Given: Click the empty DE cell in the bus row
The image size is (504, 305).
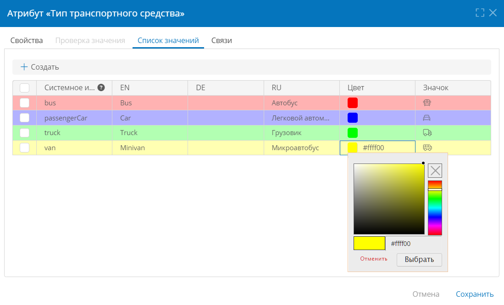Looking at the screenshot, I should [x=226, y=103].
